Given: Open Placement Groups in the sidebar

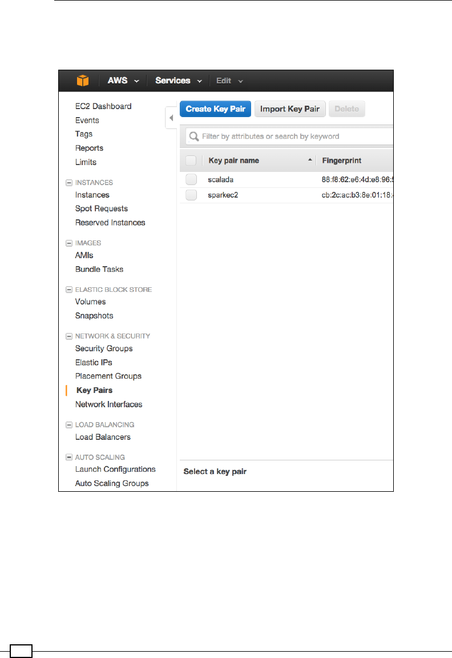Looking at the screenshot, I should click(108, 376).
